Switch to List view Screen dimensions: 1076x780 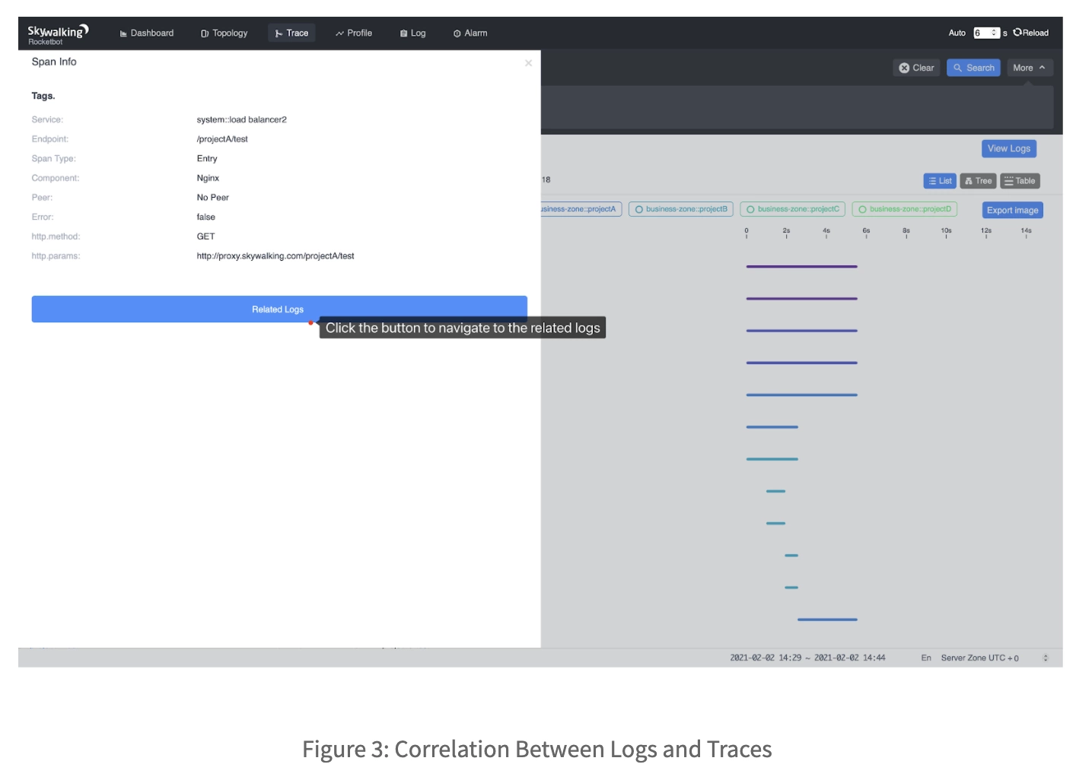[x=940, y=181]
